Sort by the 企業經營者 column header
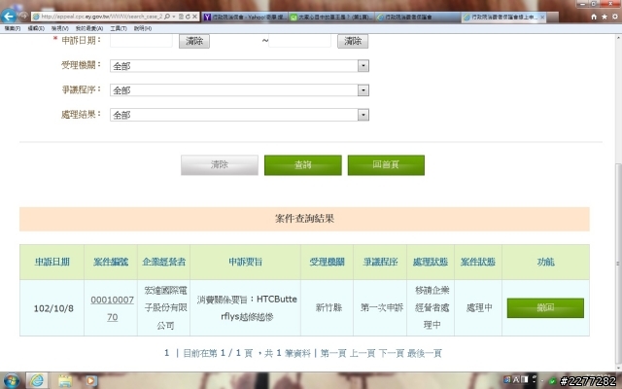 [x=164, y=262]
